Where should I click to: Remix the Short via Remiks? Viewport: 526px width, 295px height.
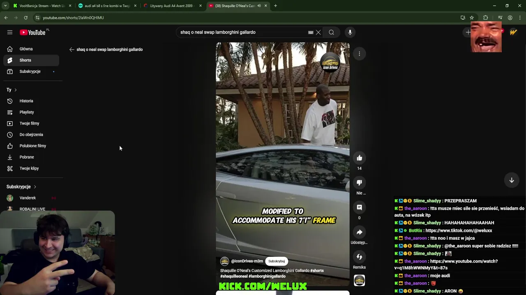[x=359, y=257]
